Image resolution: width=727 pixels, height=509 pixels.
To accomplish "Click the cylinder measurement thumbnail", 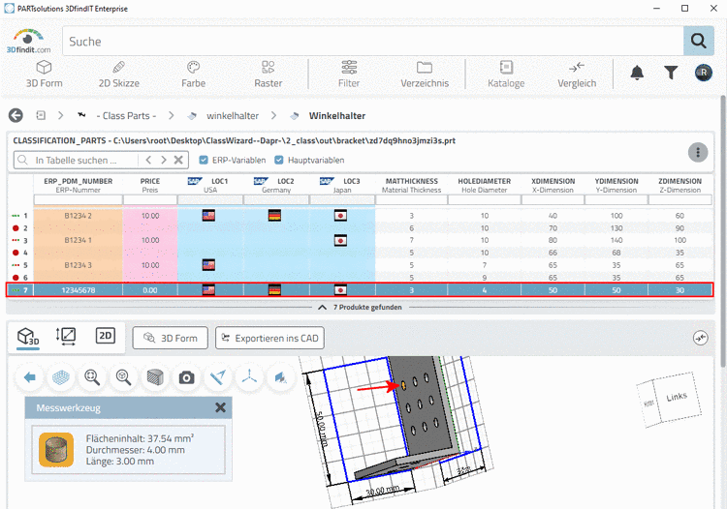I will [x=56, y=450].
